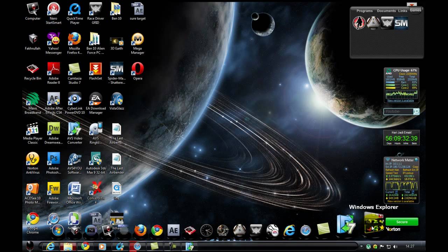Image resolution: width=448 pixels, height=252 pixels.
Task: Launch Maxis Broadband desktop shortcut
Action: coord(33,104)
